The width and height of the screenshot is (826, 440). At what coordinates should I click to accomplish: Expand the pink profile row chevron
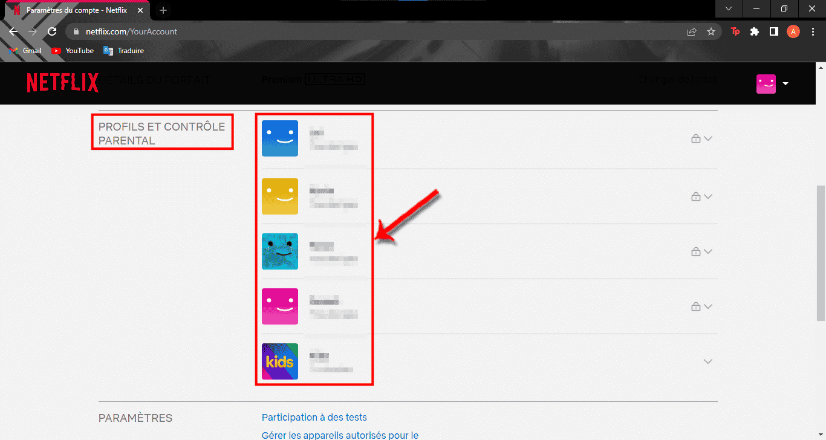point(708,306)
